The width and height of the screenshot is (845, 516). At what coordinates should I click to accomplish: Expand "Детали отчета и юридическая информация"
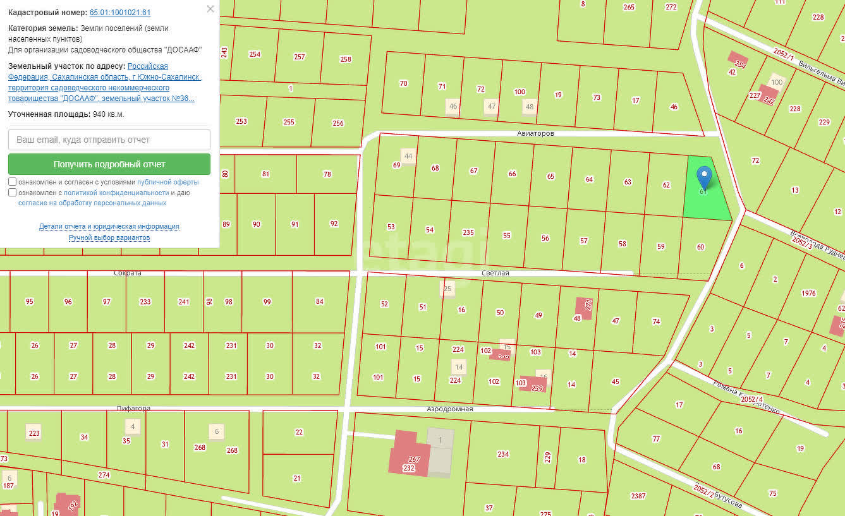109,226
